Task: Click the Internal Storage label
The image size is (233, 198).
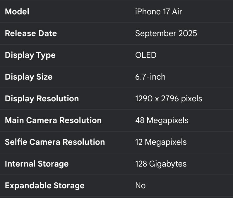Action: 37,164
